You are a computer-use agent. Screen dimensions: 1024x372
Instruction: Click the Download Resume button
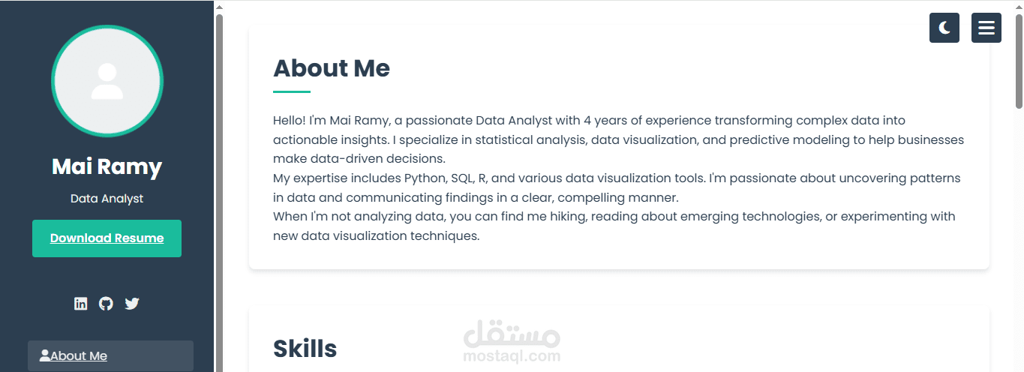click(x=107, y=238)
